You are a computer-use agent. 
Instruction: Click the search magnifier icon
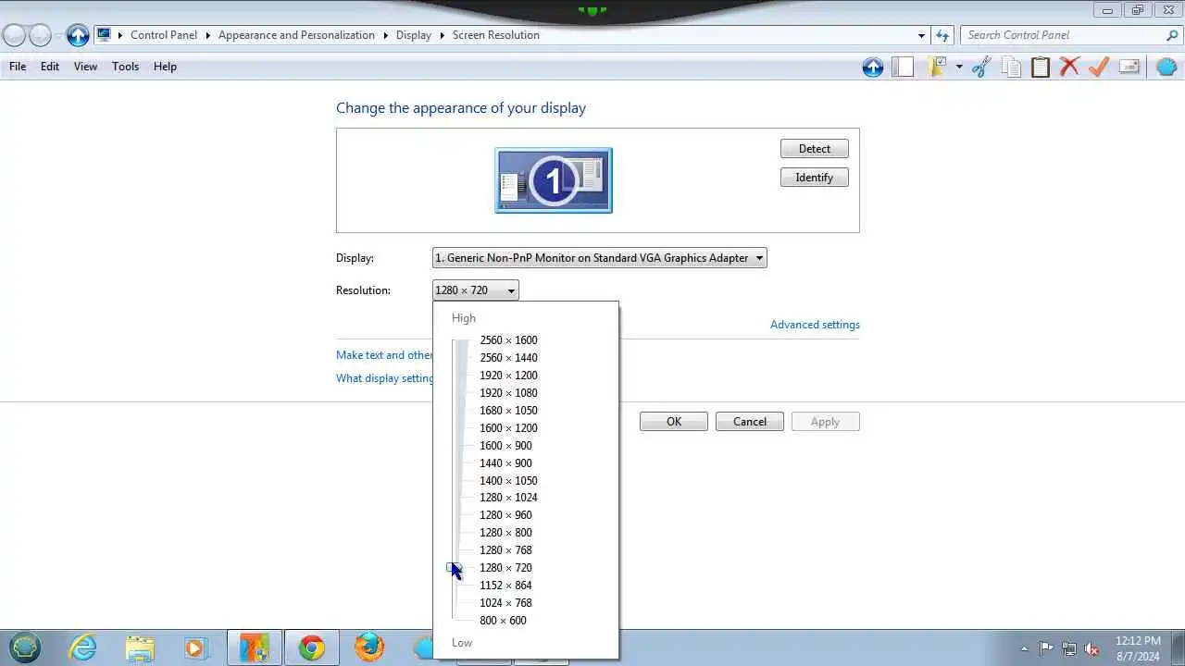(1172, 35)
